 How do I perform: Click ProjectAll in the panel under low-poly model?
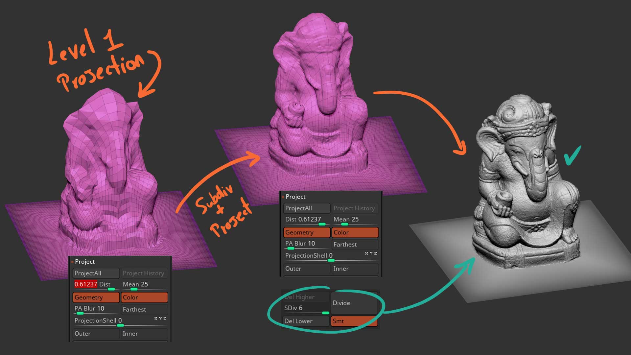click(x=96, y=273)
